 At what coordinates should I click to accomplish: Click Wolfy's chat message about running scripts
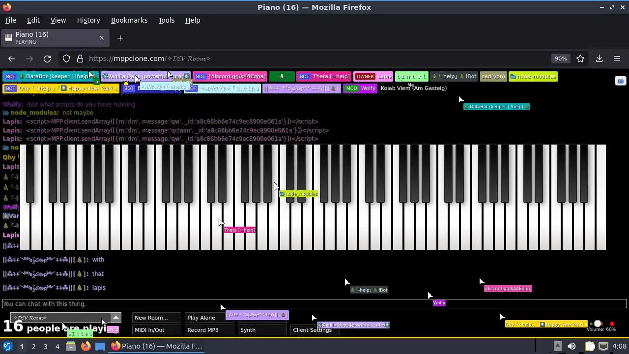[x=81, y=104]
